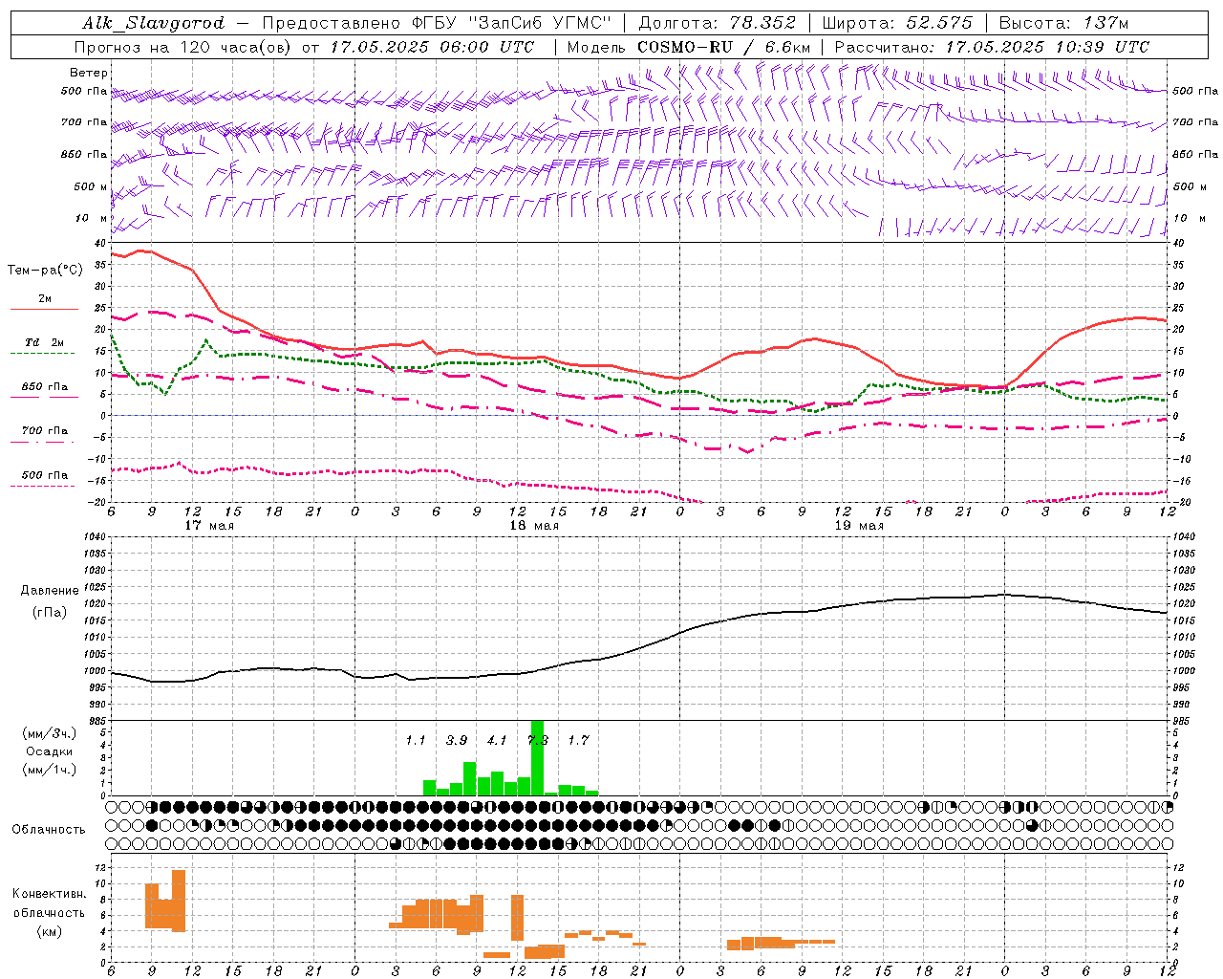Image resolution: width=1223 pixels, height=979 pixels.
Task: Click the '17 мая' date label
Action: 209,526
